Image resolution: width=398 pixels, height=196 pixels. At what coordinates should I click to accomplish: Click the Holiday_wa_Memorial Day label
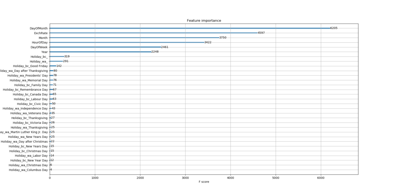pos(29,80)
